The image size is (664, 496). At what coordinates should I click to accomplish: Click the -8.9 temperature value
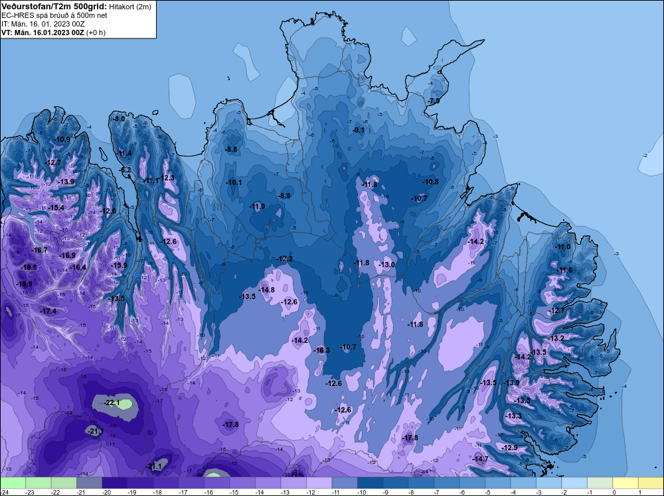(x=284, y=196)
